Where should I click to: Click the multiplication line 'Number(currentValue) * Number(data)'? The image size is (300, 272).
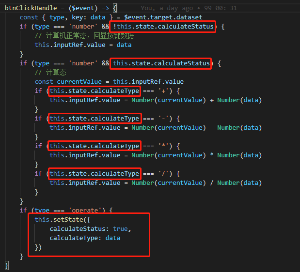196,155
